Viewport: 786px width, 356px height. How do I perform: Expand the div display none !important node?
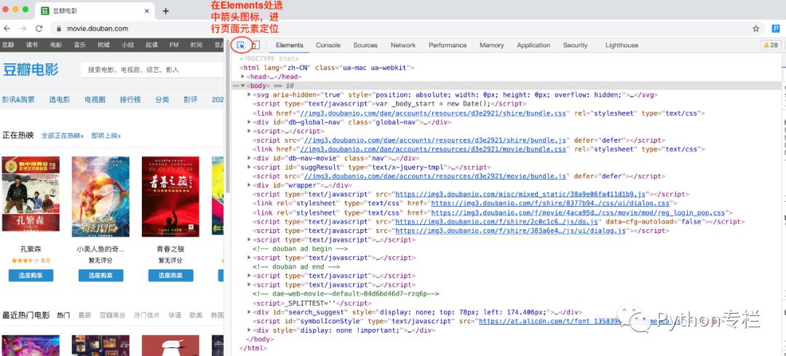(250, 330)
